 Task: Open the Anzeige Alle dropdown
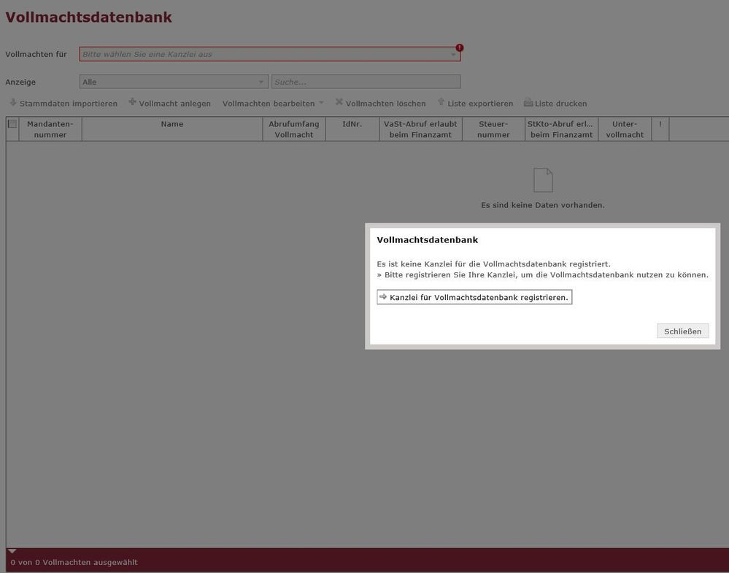click(x=174, y=82)
